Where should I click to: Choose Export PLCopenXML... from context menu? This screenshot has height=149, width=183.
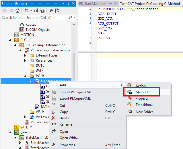[x=87, y=98]
